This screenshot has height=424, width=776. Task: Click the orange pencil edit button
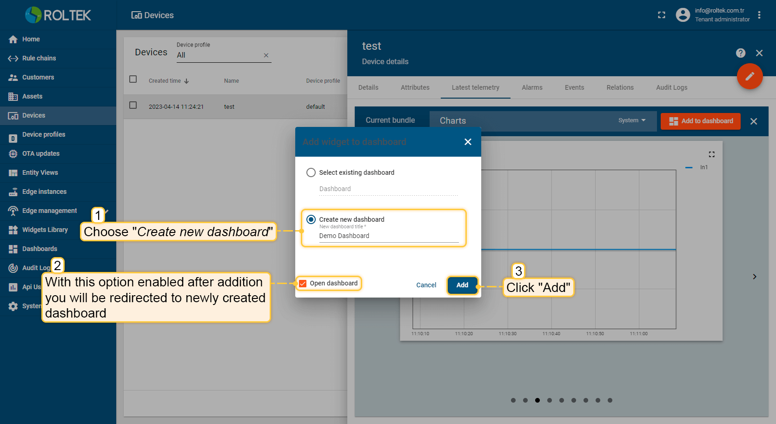[749, 76]
